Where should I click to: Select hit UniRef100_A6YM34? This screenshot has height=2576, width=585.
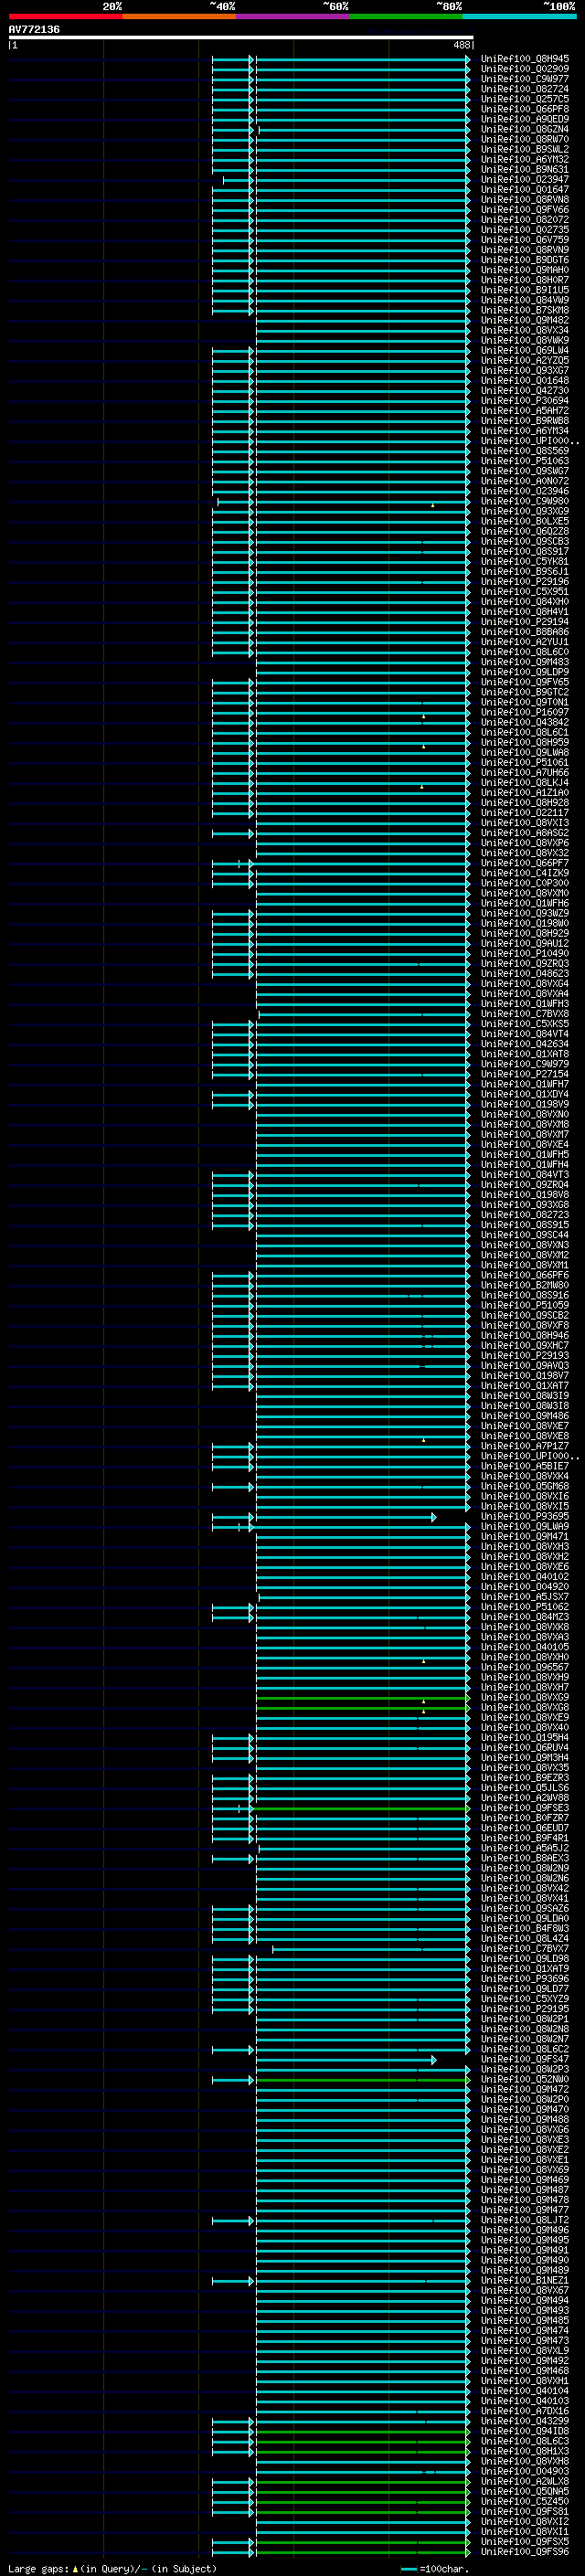click(x=525, y=431)
